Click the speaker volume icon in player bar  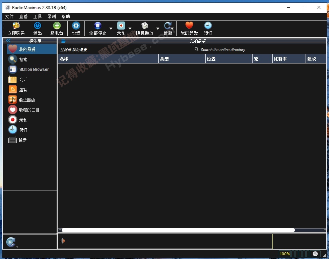point(63,241)
